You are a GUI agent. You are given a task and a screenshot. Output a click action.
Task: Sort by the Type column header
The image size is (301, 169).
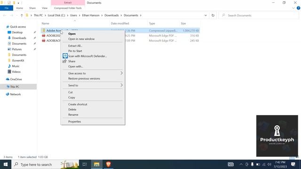click(152, 23)
